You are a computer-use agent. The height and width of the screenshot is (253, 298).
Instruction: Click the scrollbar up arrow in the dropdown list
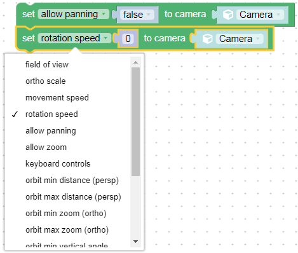point(135,62)
